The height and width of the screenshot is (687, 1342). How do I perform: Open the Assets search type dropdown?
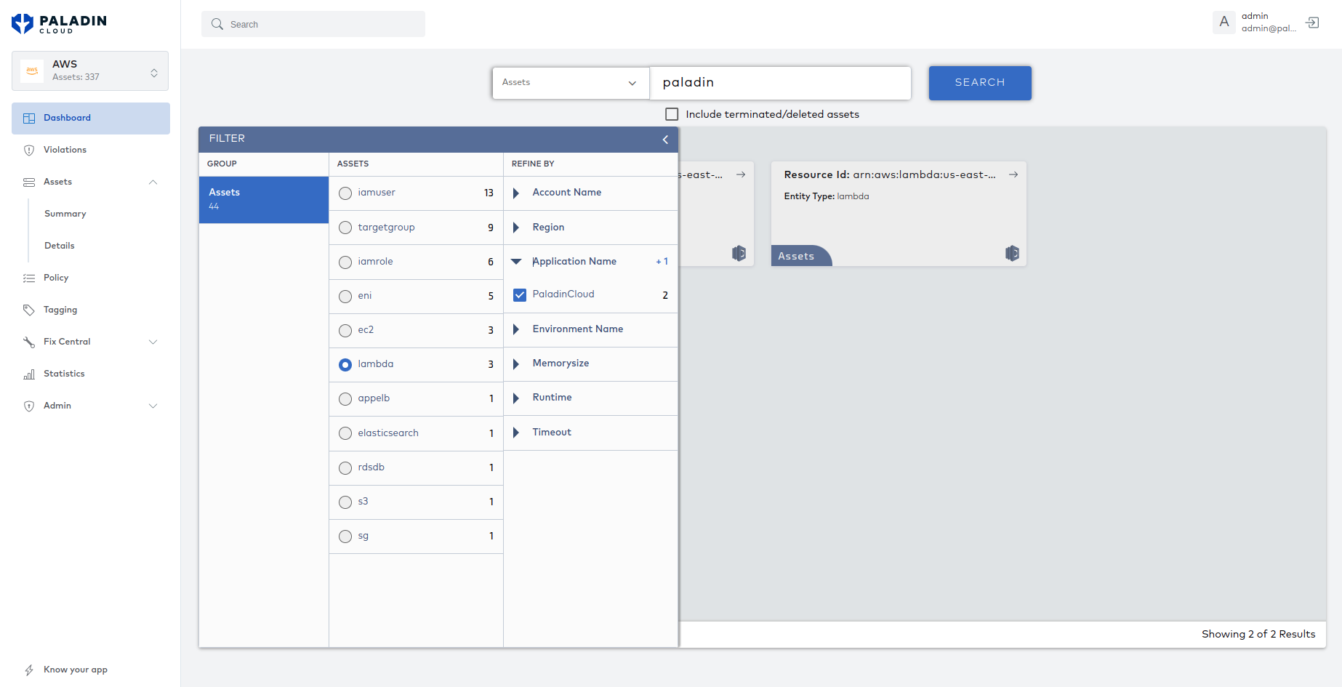pyautogui.click(x=571, y=83)
